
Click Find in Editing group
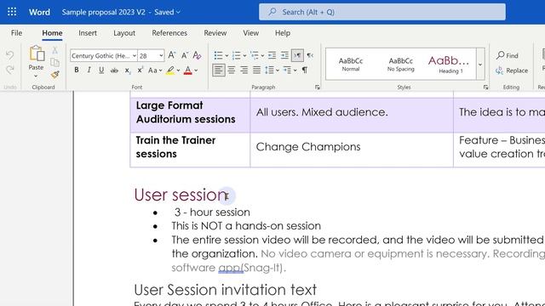[x=508, y=55]
